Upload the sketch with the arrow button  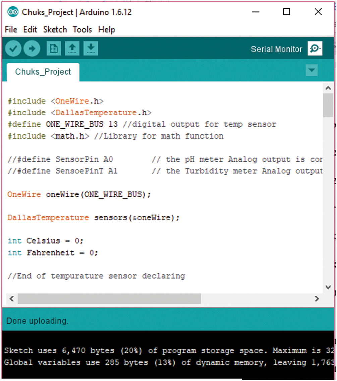coord(32,49)
